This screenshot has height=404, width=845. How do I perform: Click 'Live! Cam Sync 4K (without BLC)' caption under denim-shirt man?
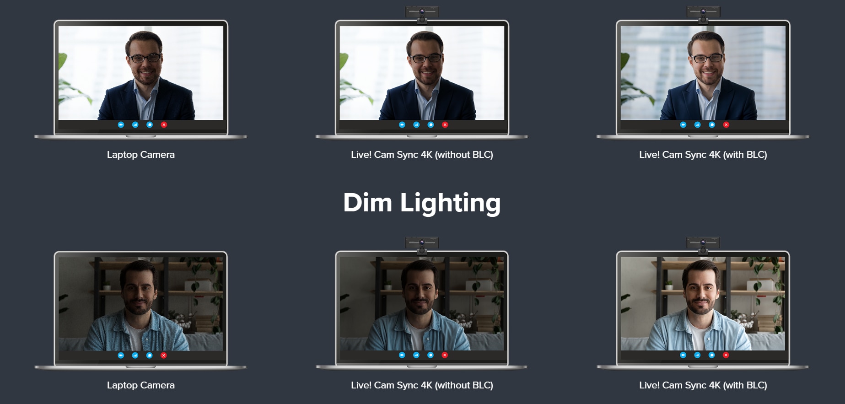(422, 385)
